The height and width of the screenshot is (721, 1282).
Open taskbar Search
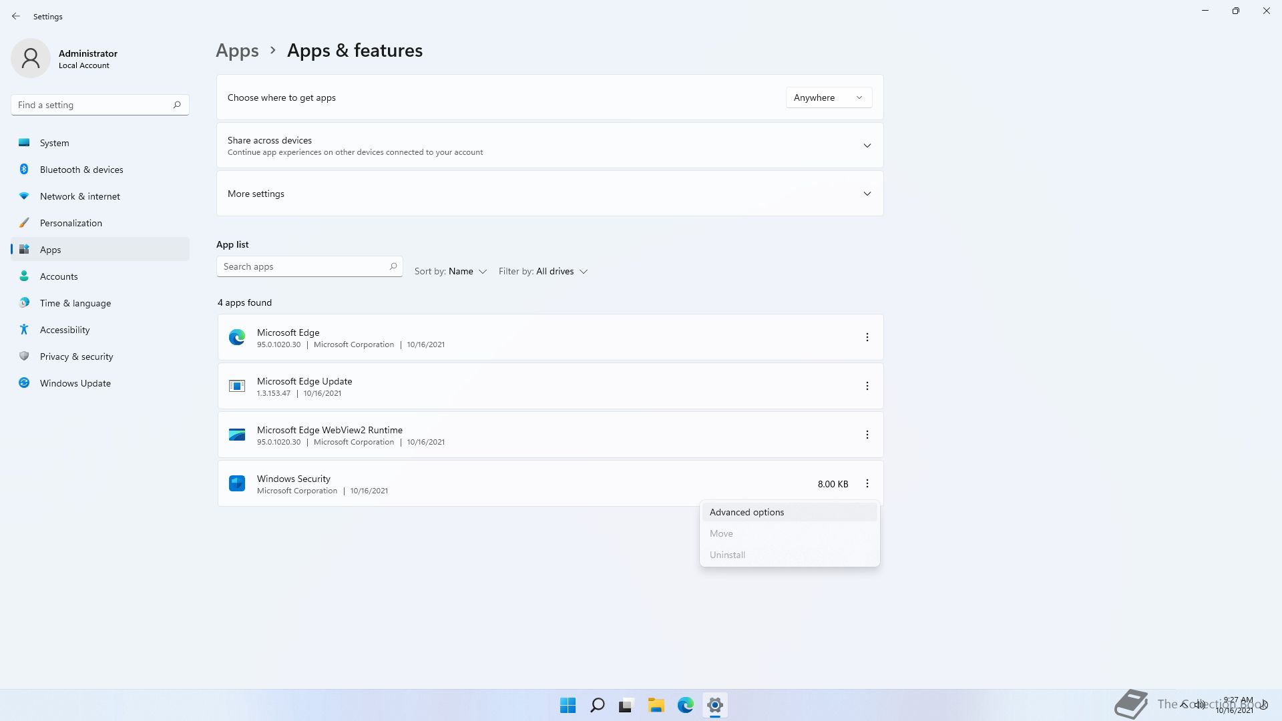pyautogui.click(x=598, y=705)
